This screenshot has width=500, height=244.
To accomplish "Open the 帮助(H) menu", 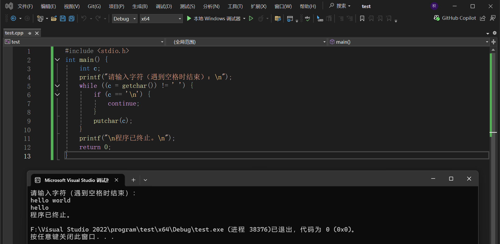I will [308, 6].
